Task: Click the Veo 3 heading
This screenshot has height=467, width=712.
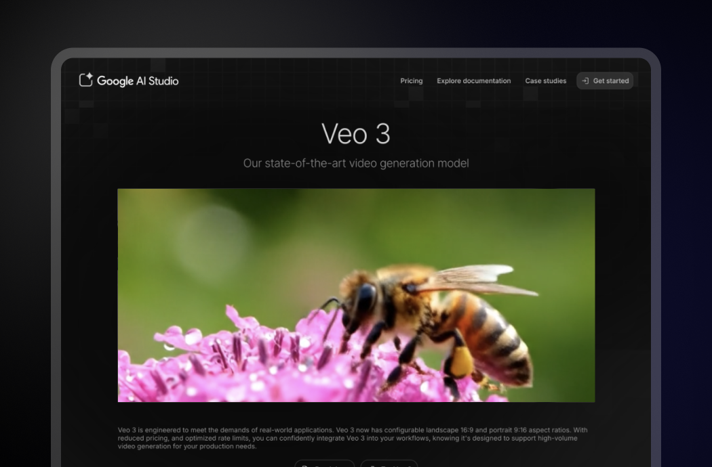Action: click(x=355, y=134)
